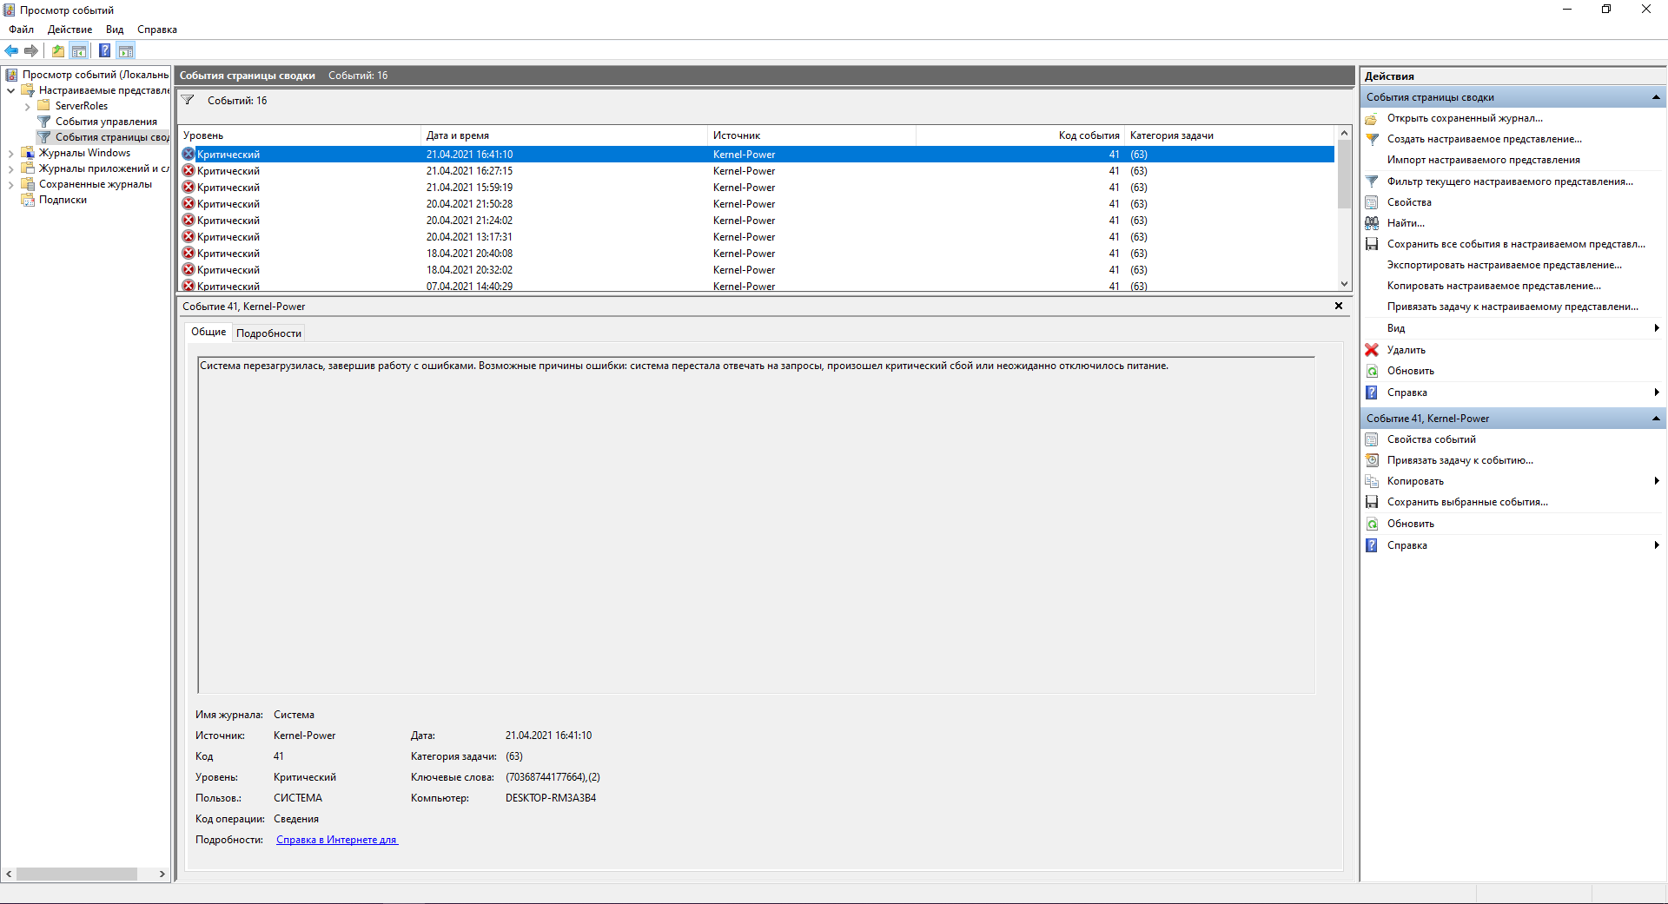The width and height of the screenshot is (1668, 904).
Task: Open the Действие menu
Action: (69, 30)
